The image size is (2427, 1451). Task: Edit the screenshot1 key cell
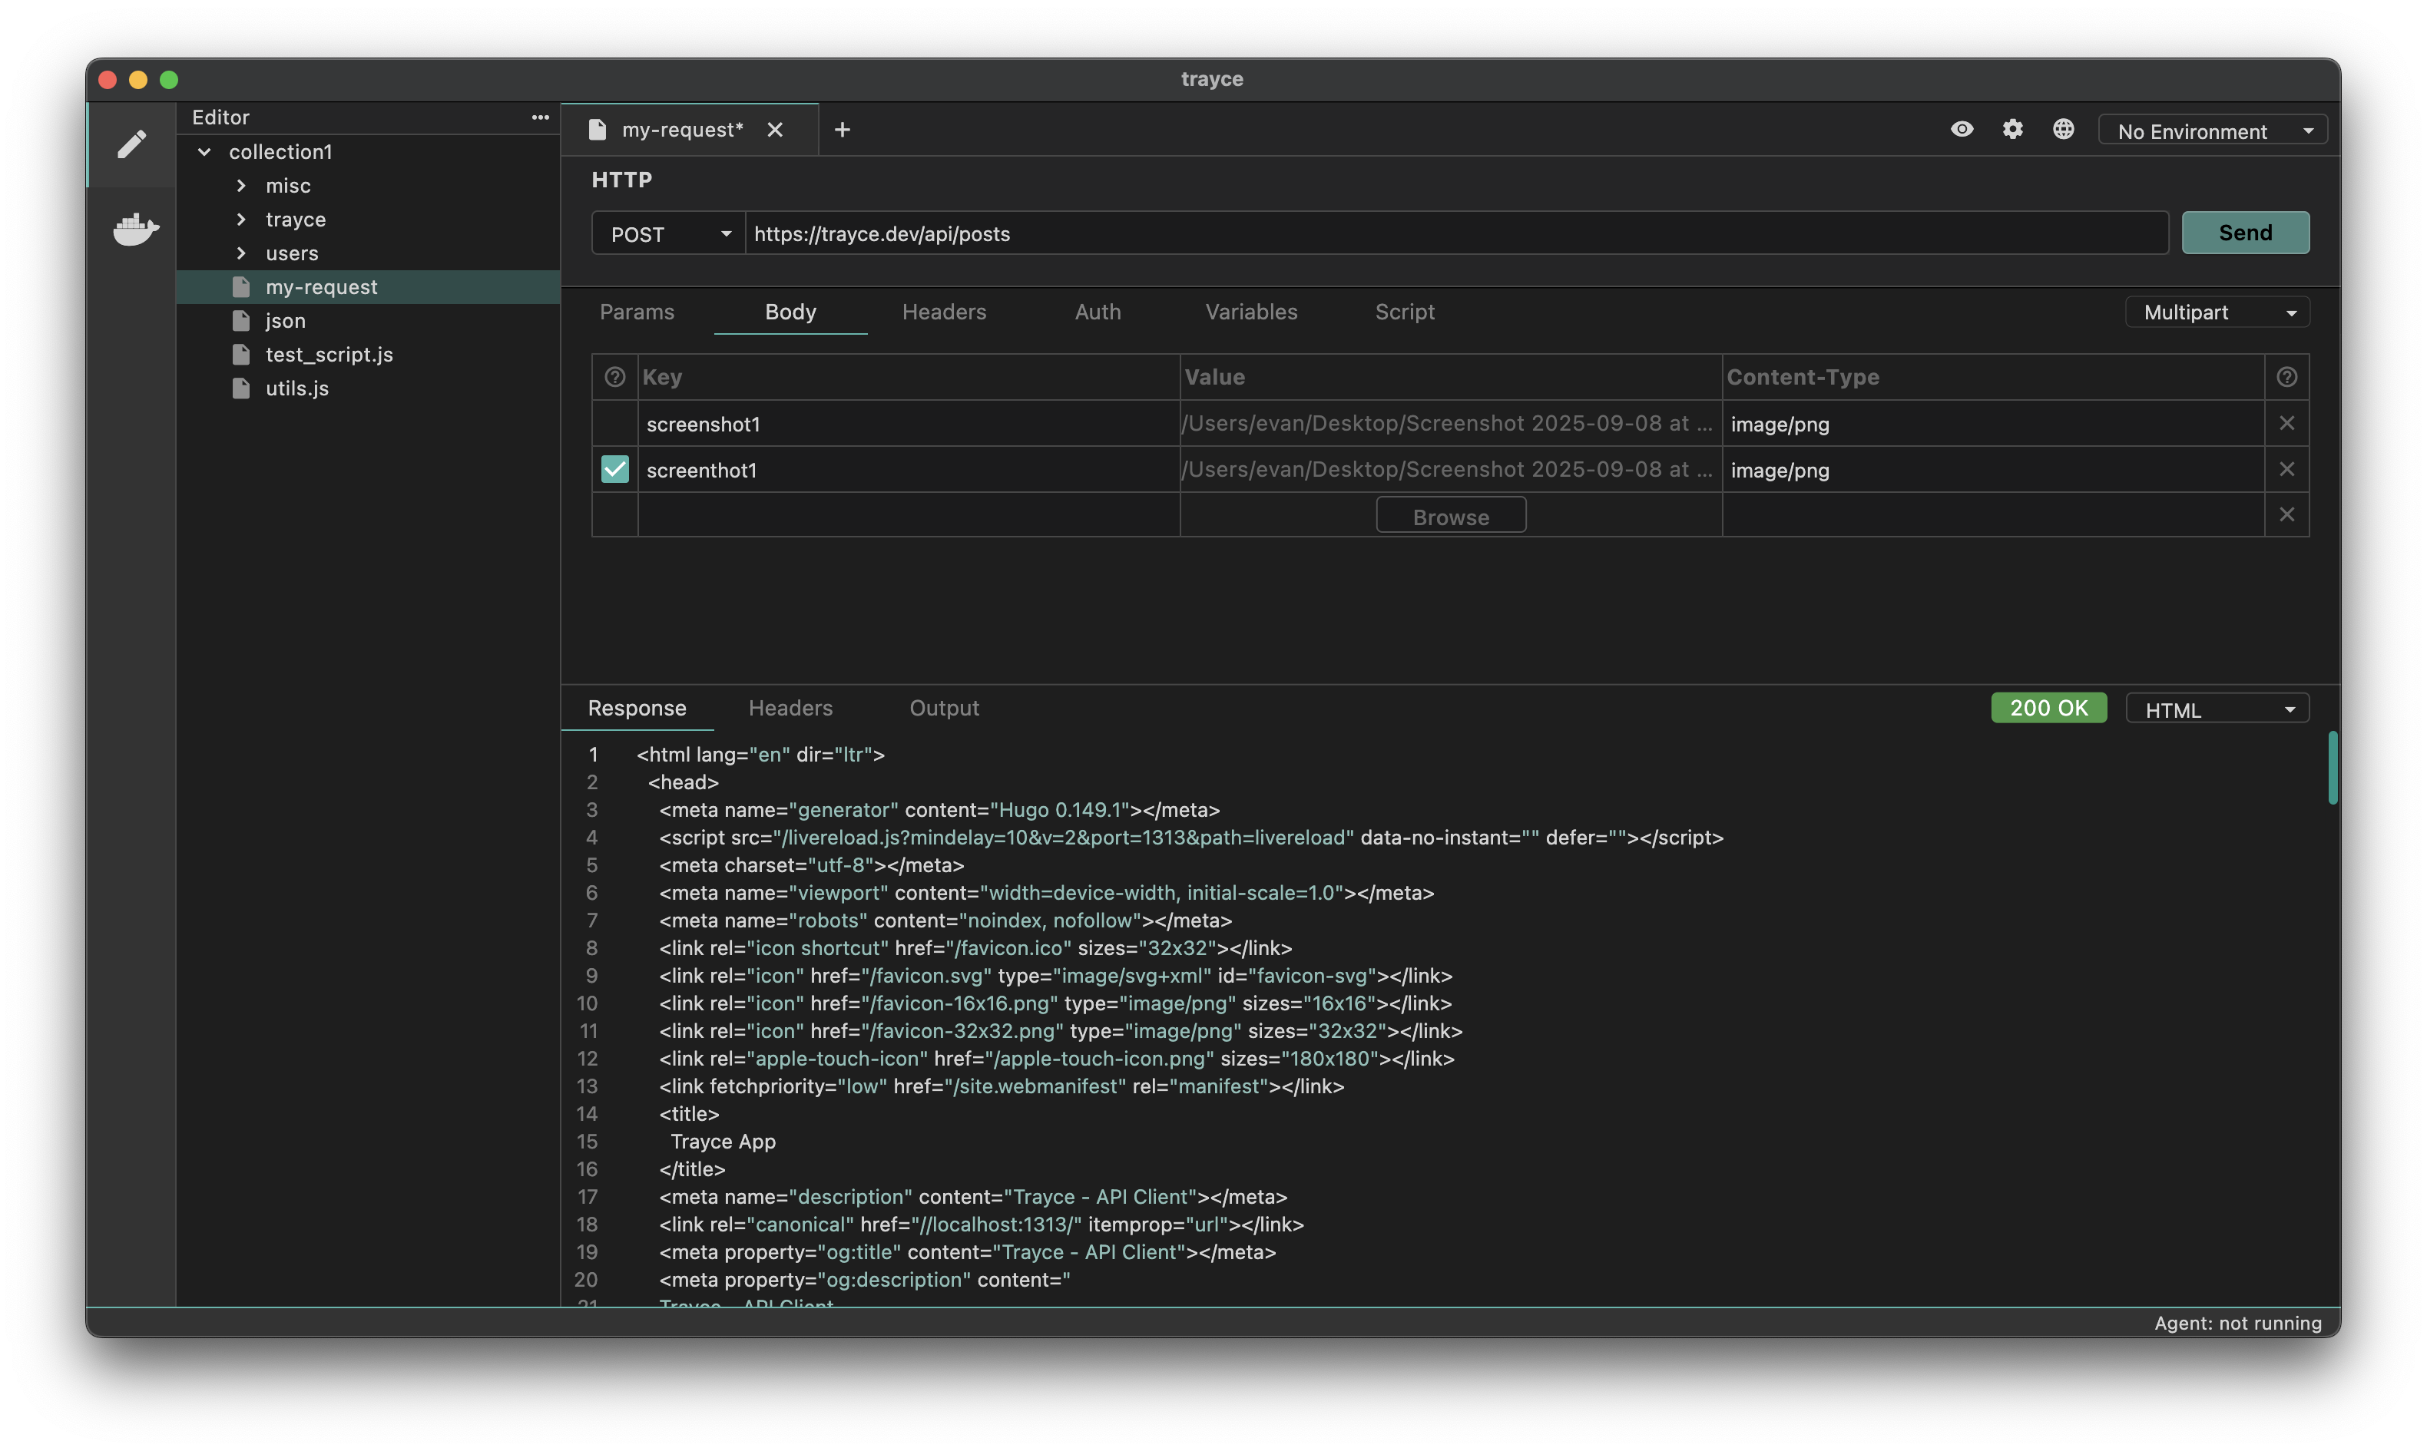click(909, 423)
